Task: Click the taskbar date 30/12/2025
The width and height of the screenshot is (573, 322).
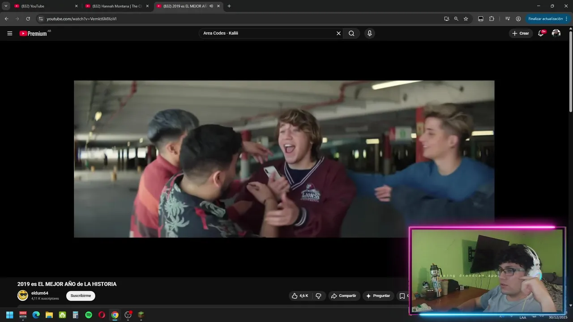Action: click(x=558, y=318)
